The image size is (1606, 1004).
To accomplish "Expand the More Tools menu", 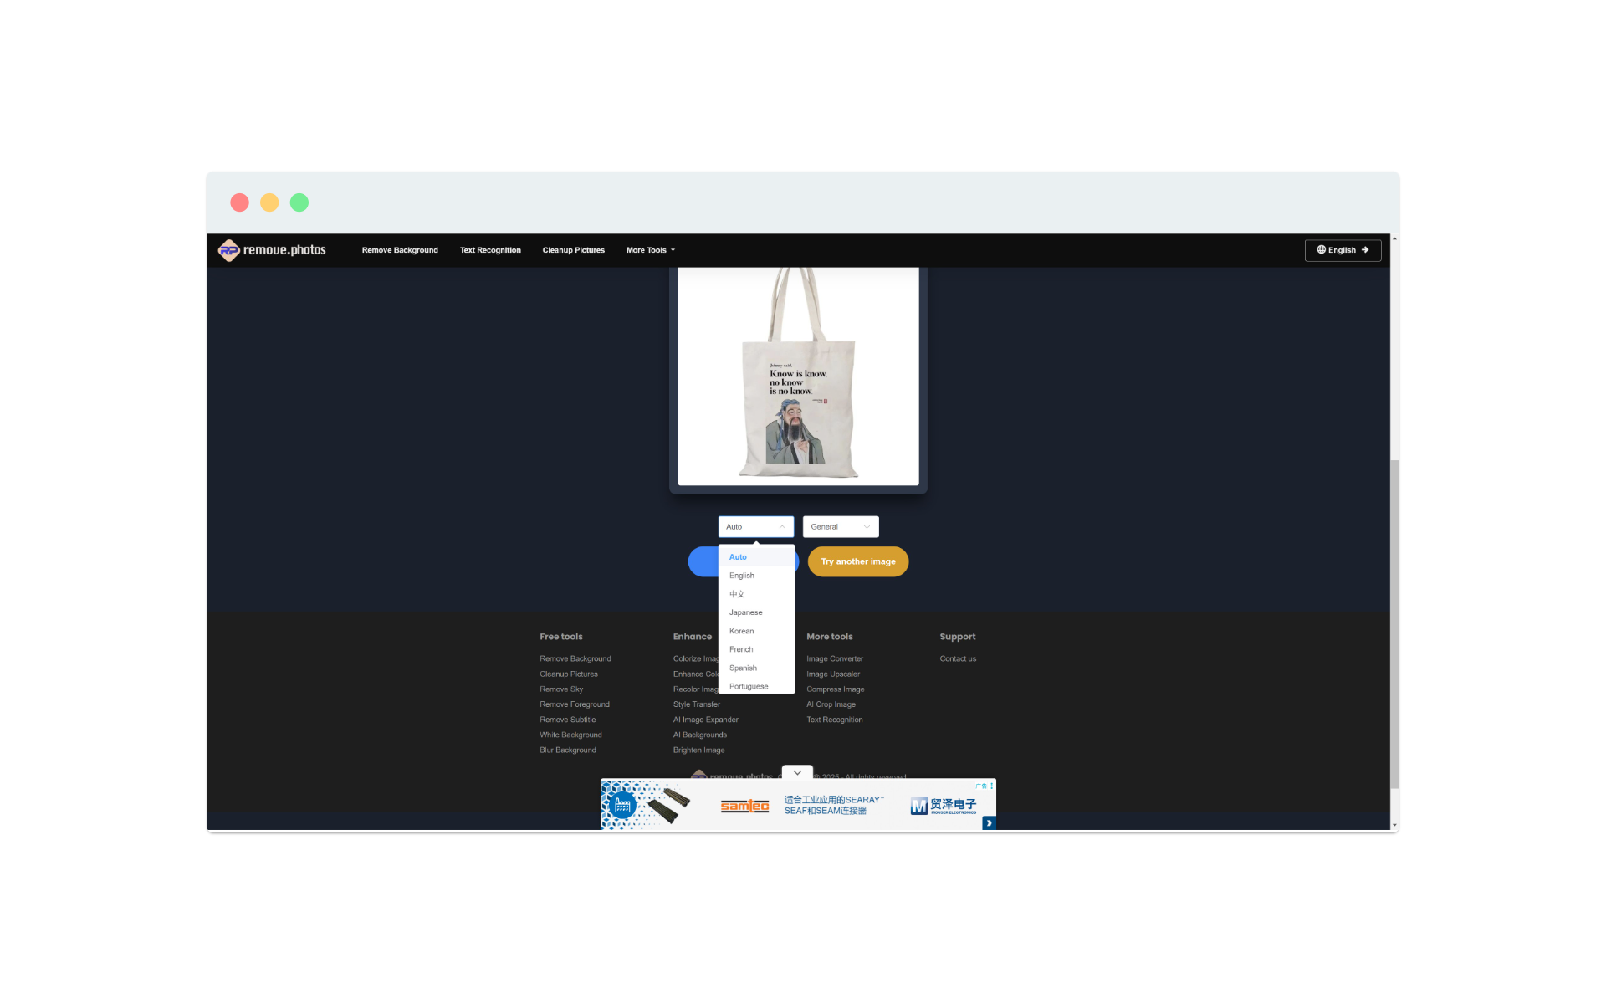I will point(650,250).
